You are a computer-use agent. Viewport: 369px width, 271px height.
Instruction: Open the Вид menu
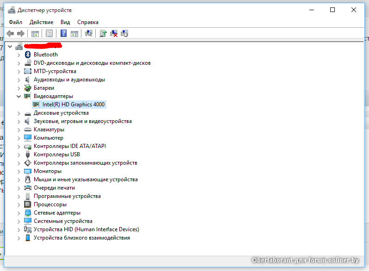pyautogui.click(x=65, y=22)
